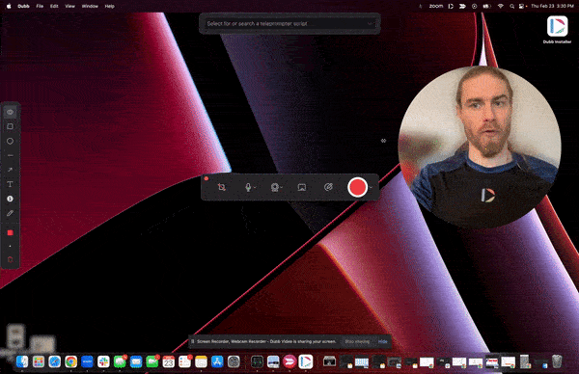The image size is (579, 374).
Task: Open microphone source dropdown arrow
Action: 255,187
